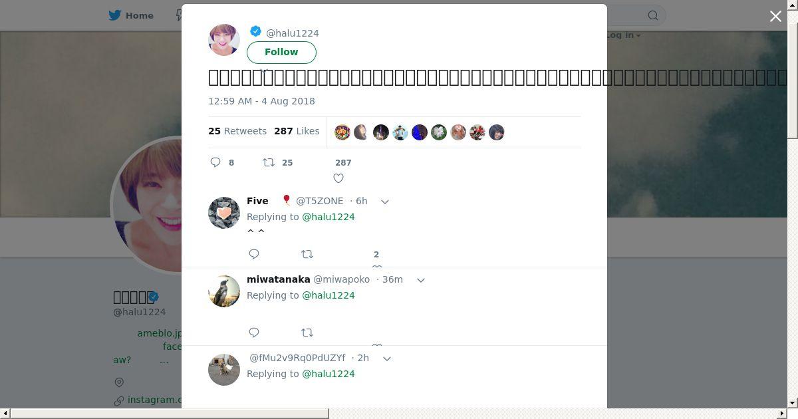The image size is (798, 419).
Task: Retweet Five's reply
Action: tap(307, 254)
